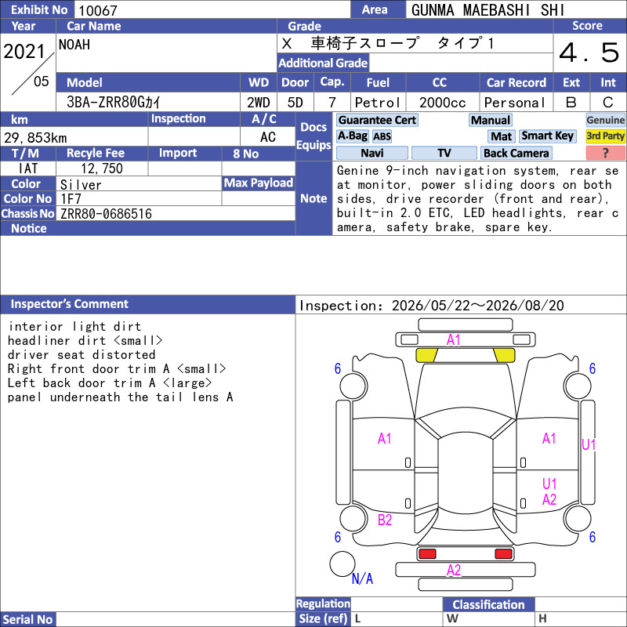Click the red question mark badge
Image resolution: width=627 pixels, height=627 pixels.
pos(605,153)
